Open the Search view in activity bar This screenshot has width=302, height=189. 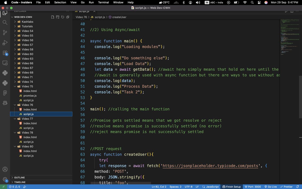[x=5, y=22]
